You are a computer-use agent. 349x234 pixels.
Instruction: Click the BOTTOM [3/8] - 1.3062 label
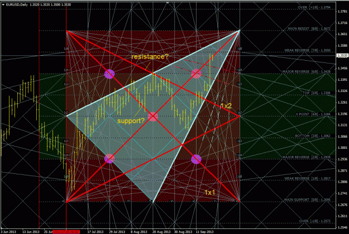[313, 135]
